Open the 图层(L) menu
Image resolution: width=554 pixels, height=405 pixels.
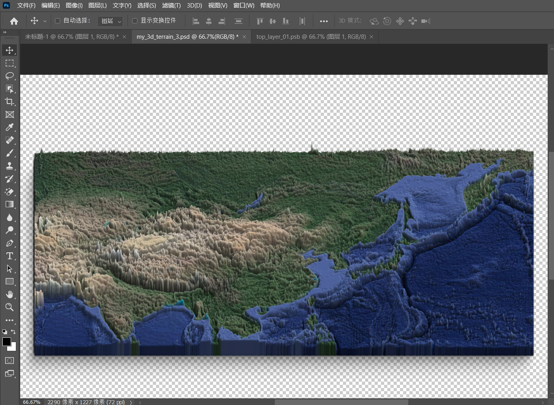97,5
